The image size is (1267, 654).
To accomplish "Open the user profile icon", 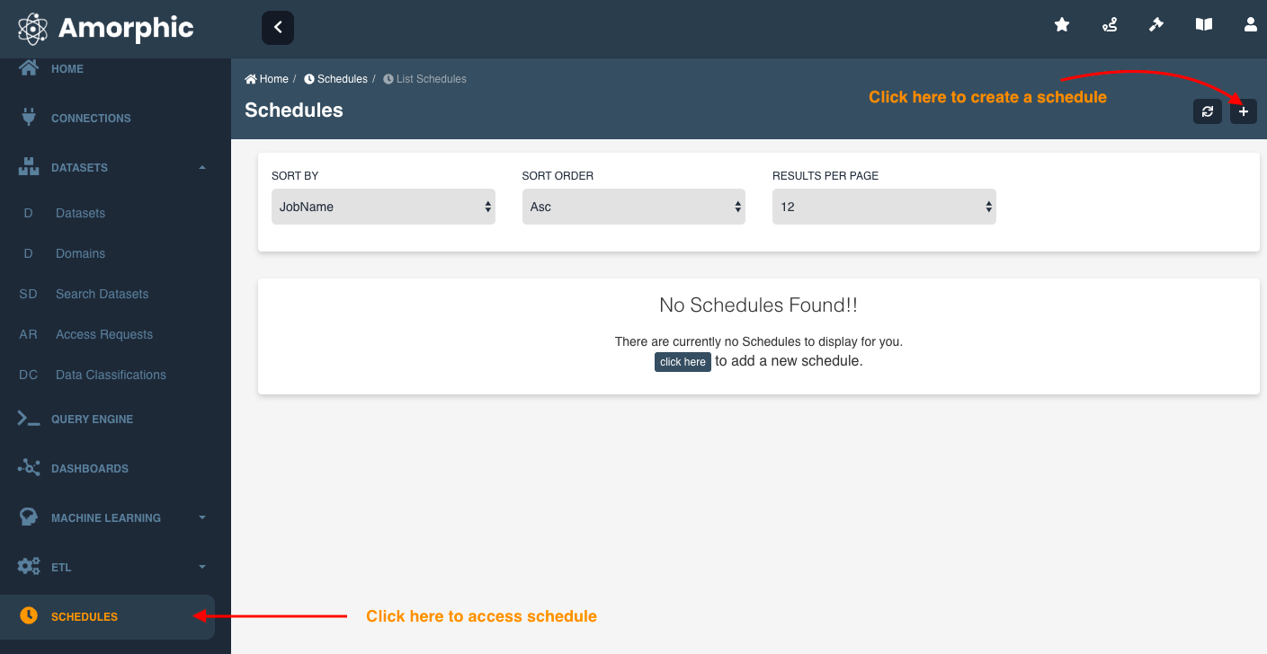I will (1251, 25).
